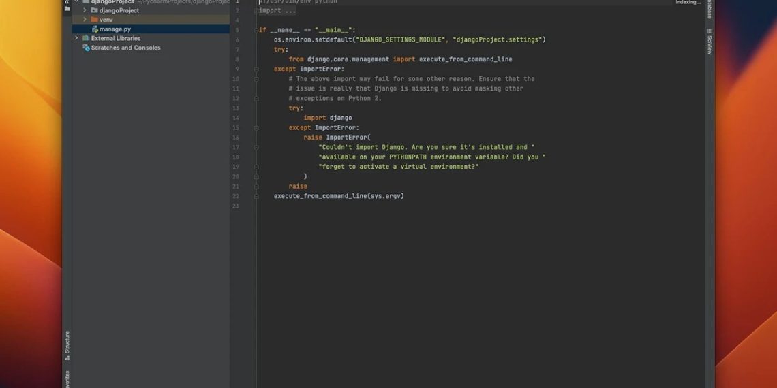Toggle fold marker at raise ImportError line
This screenshot has height=388, width=777.
pos(256,138)
